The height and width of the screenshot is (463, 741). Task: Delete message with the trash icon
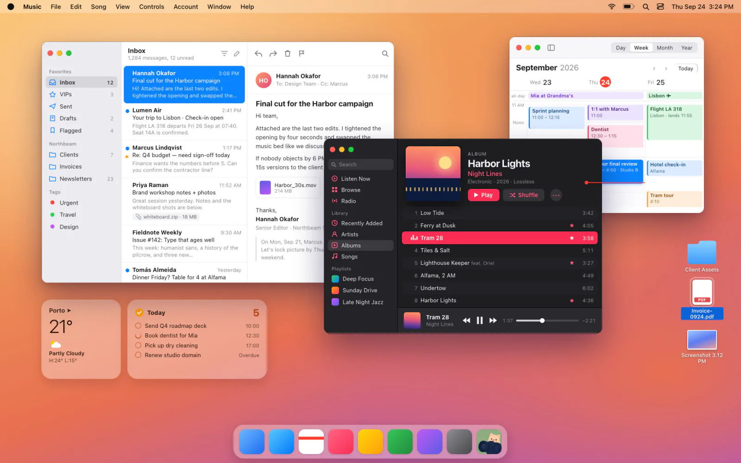coord(288,54)
